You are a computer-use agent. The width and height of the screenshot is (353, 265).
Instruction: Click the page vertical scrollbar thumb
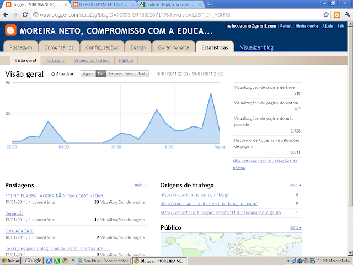click(350, 115)
